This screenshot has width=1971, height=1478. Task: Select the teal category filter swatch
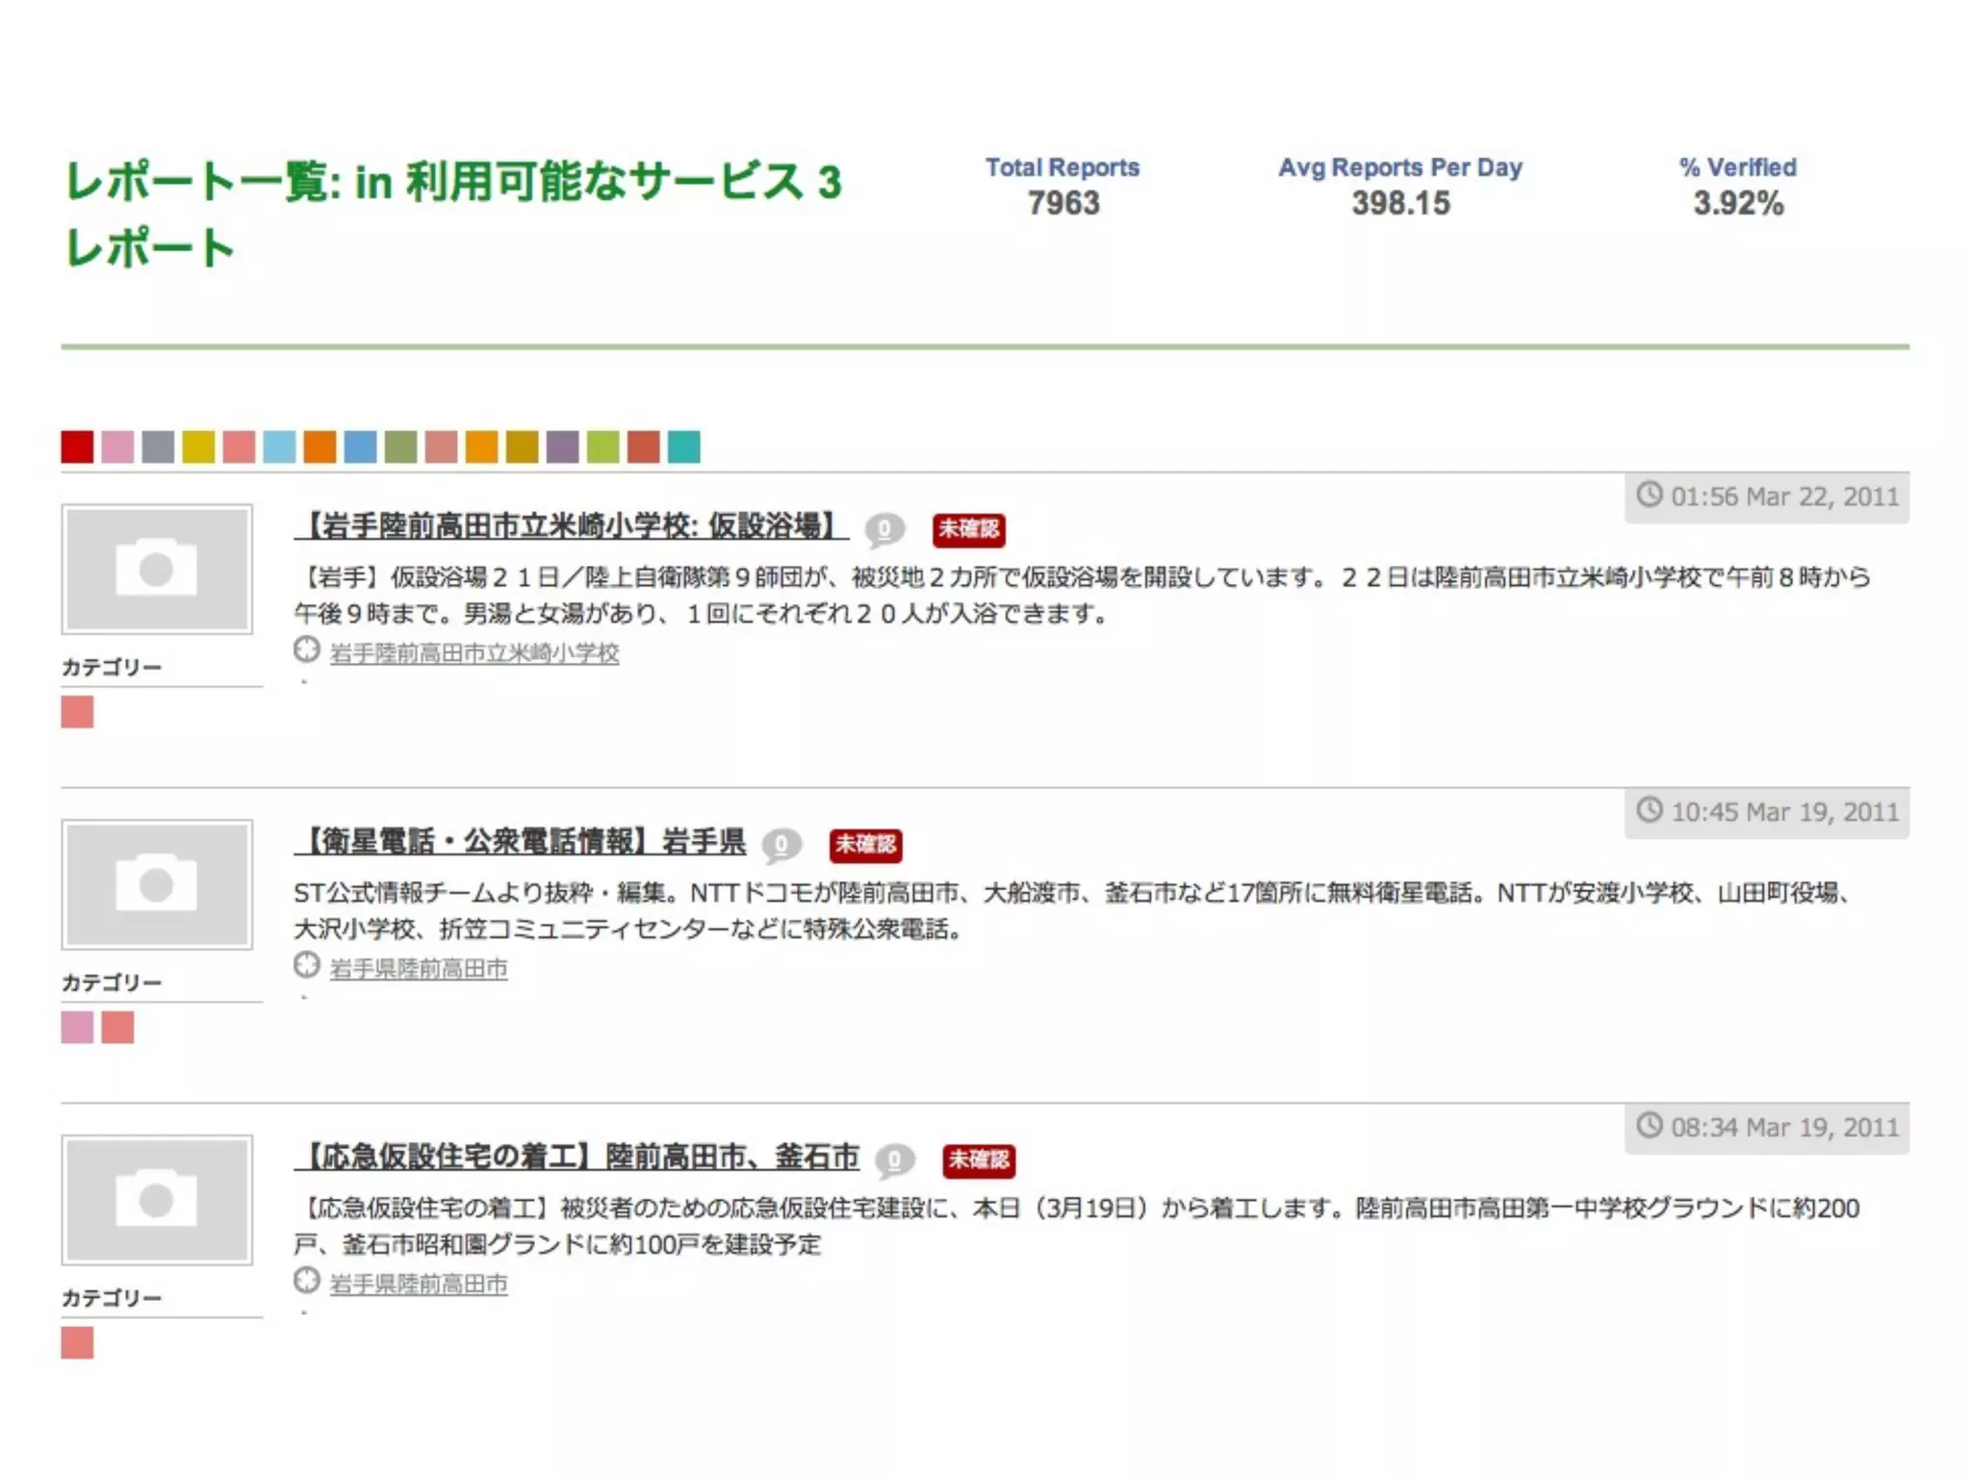point(683,446)
